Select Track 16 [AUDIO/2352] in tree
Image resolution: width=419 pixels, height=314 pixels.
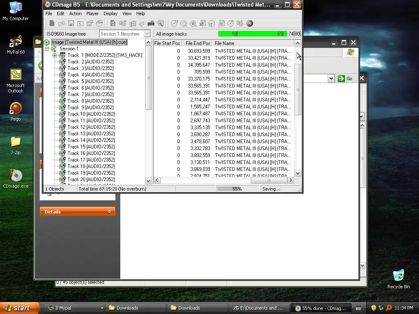pos(91,153)
